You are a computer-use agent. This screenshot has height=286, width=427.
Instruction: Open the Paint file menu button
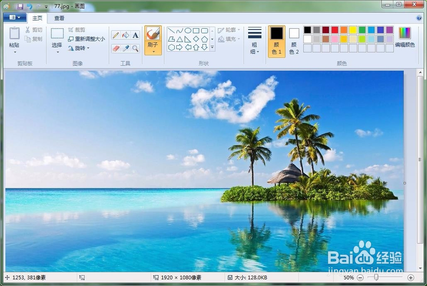click(x=15, y=18)
